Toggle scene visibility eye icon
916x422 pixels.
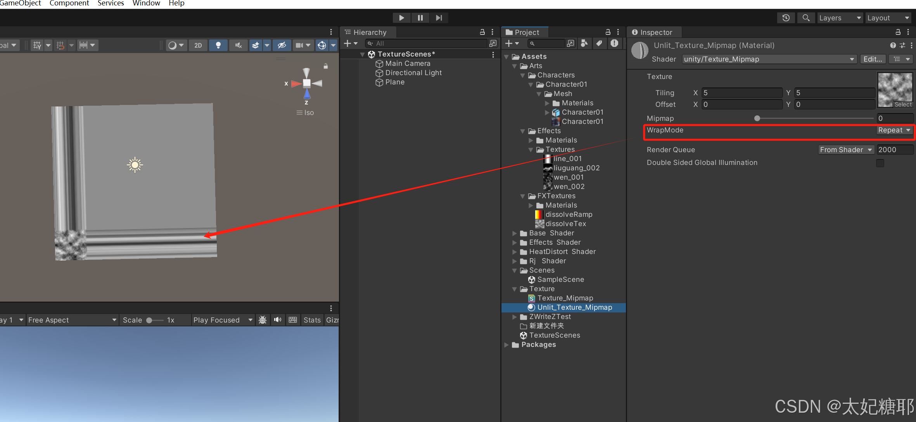click(282, 45)
